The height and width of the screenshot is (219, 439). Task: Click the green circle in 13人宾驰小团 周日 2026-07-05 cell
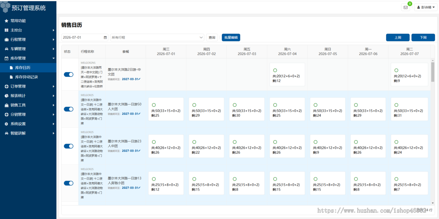pyautogui.click(x=315, y=179)
